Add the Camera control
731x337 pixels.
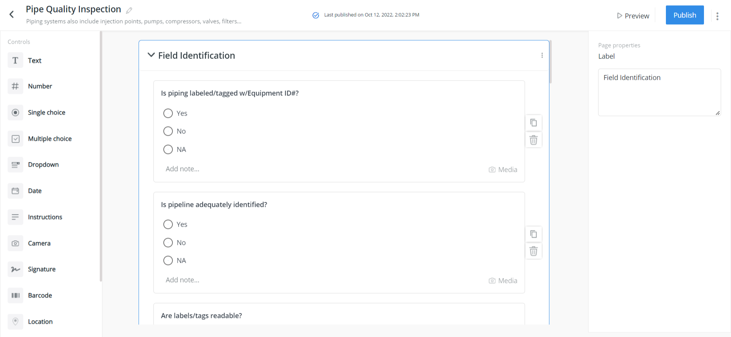tap(39, 243)
